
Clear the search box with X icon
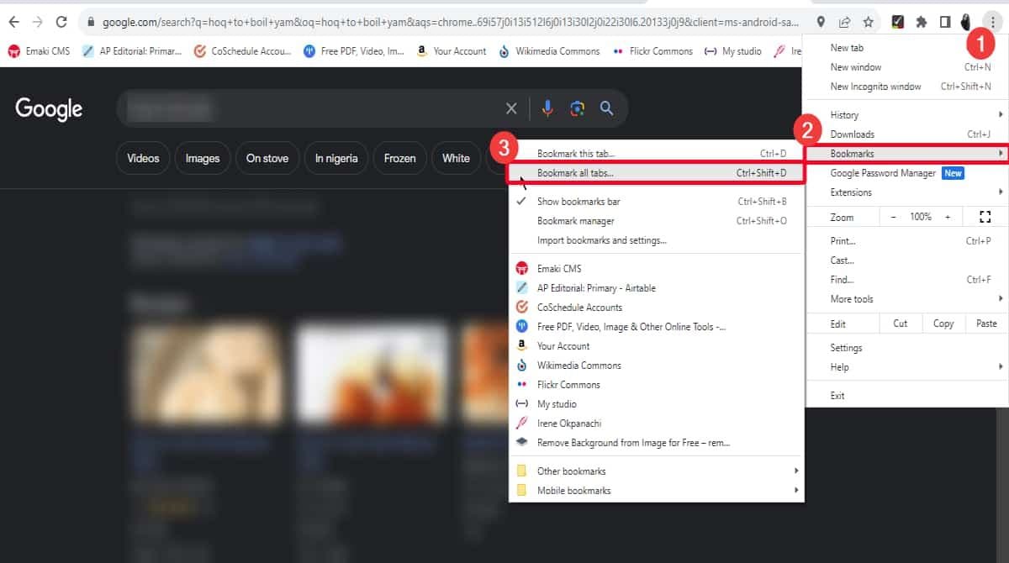(511, 108)
